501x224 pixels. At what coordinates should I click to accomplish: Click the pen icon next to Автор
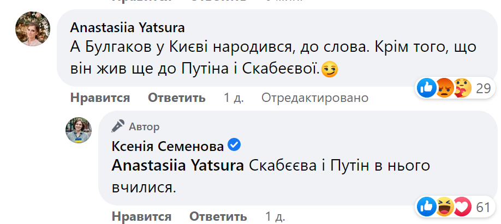pos(118,126)
